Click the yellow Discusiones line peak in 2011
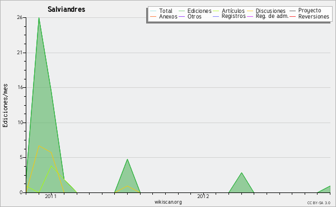This screenshot has width=336, height=207. coord(39,146)
